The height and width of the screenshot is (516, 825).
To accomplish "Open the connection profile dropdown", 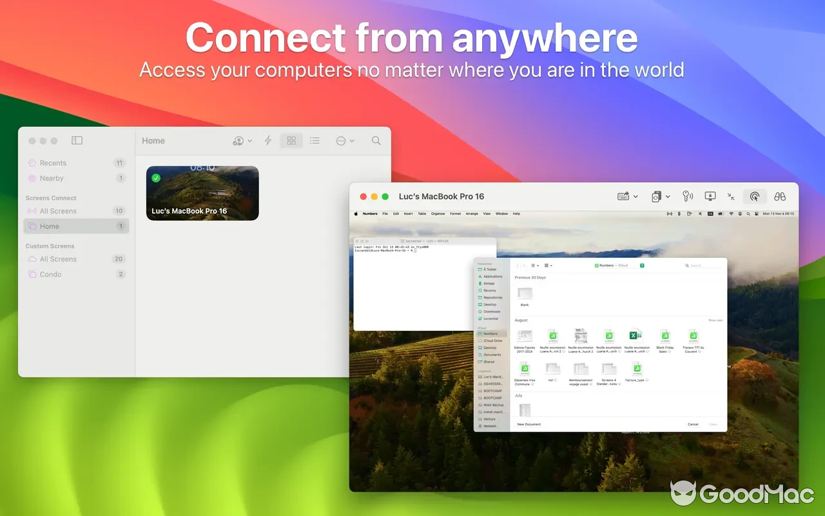I will [238, 140].
